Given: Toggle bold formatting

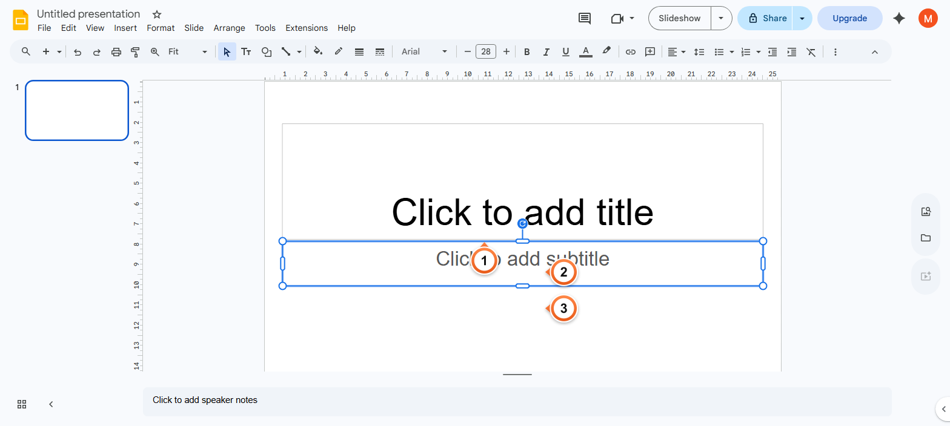Looking at the screenshot, I should pyautogui.click(x=527, y=52).
